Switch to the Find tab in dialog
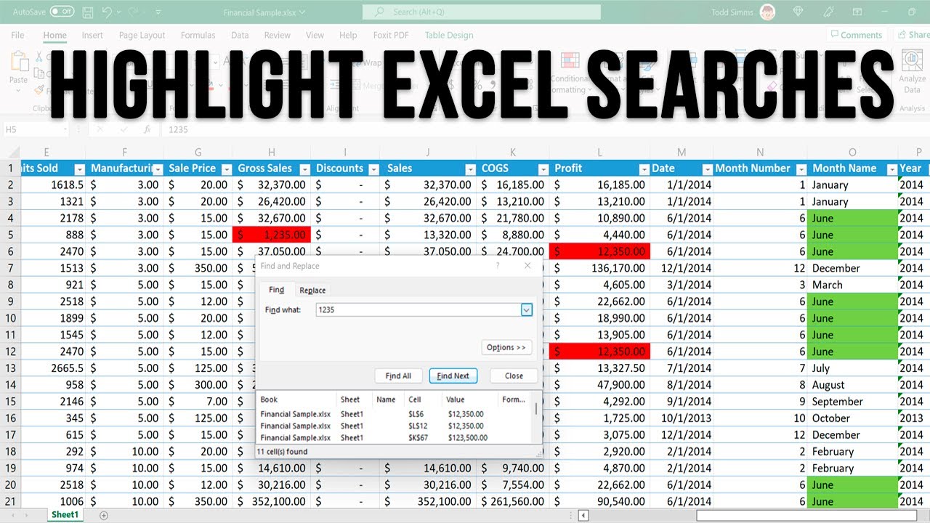Image resolution: width=930 pixels, height=523 pixels. click(x=276, y=290)
